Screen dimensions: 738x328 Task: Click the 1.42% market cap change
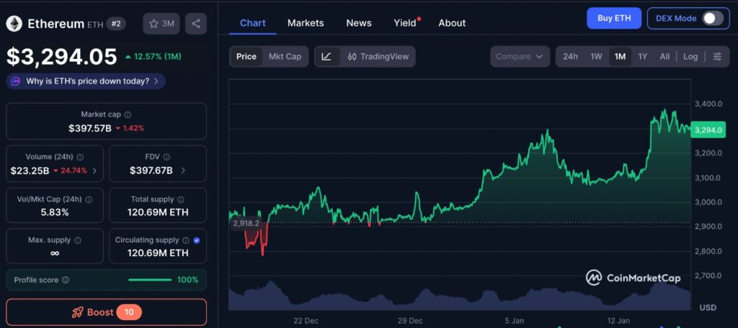(x=133, y=128)
